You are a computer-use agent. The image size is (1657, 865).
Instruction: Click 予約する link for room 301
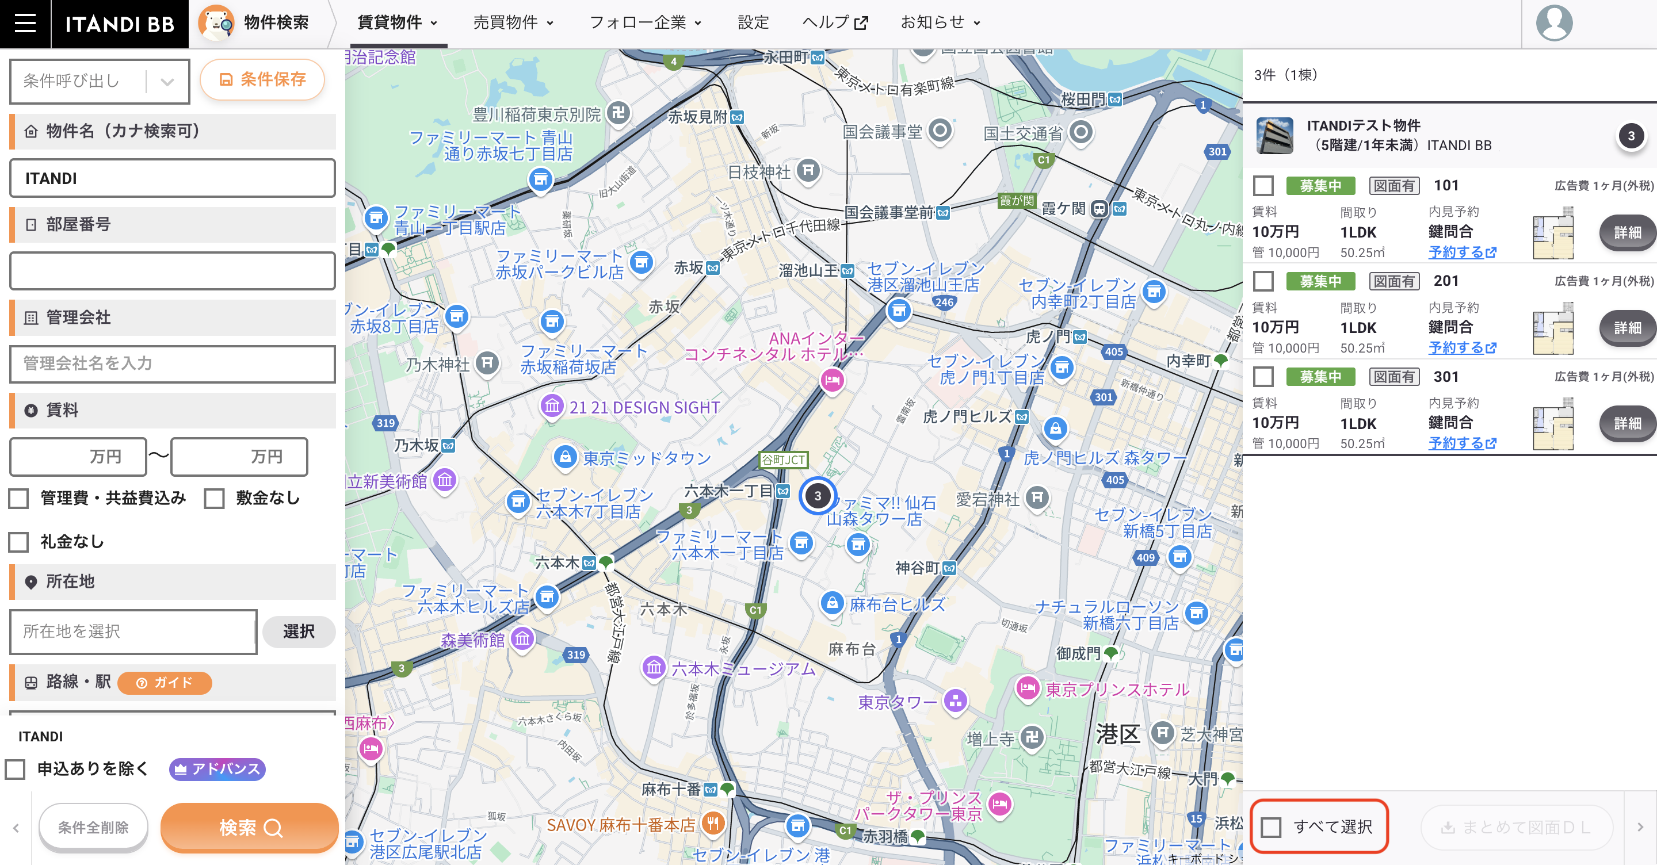click(x=1462, y=443)
